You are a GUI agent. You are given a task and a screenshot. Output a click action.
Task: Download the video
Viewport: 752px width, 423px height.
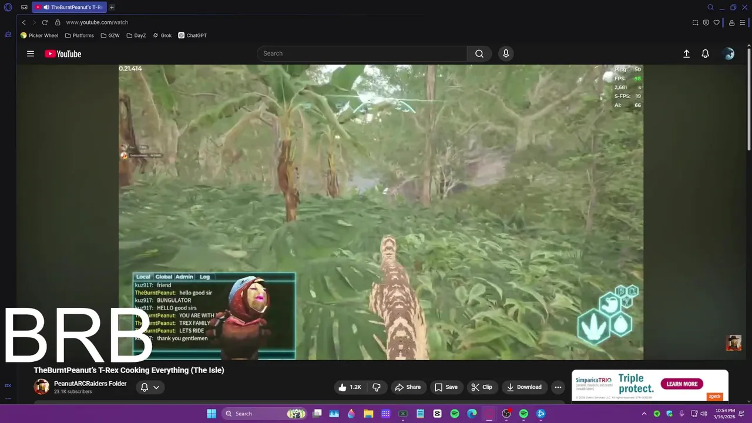pos(524,387)
